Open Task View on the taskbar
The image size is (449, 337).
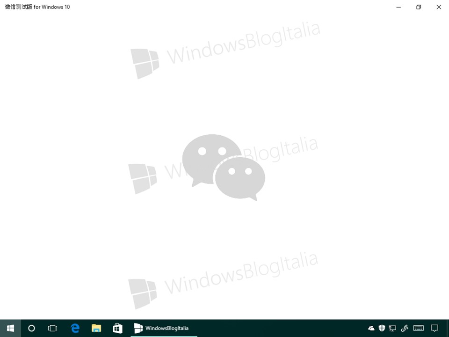click(x=53, y=328)
